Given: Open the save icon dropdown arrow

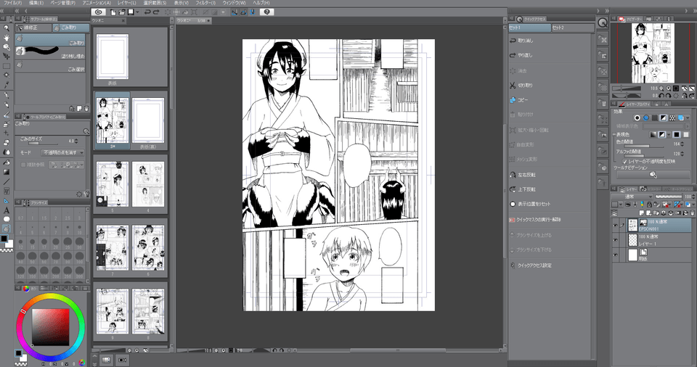Looking at the screenshot, I should tap(137, 12).
